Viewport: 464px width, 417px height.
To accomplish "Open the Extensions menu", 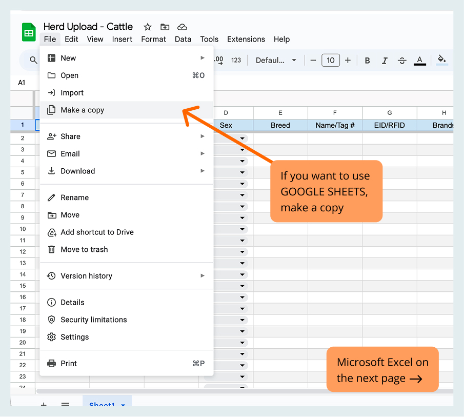I will pyautogui.click(x=246, y=39).
